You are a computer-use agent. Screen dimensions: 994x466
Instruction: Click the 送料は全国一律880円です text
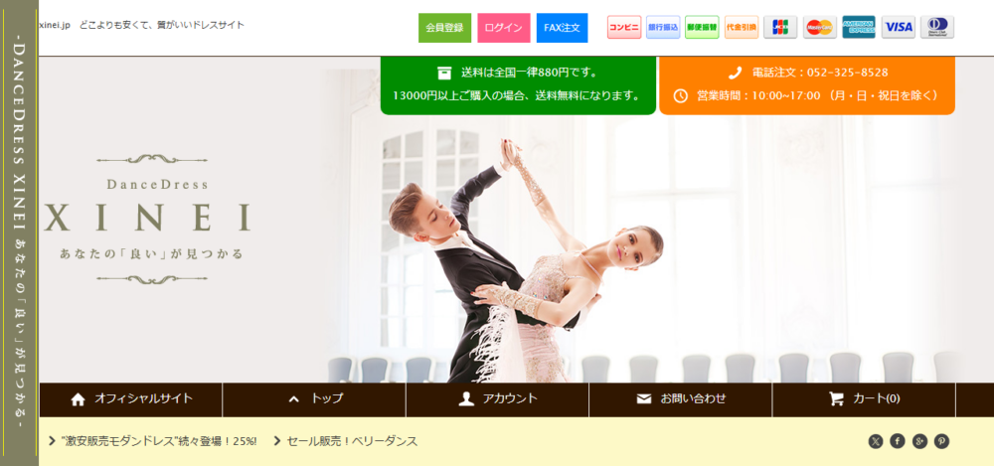coord(529,73)
